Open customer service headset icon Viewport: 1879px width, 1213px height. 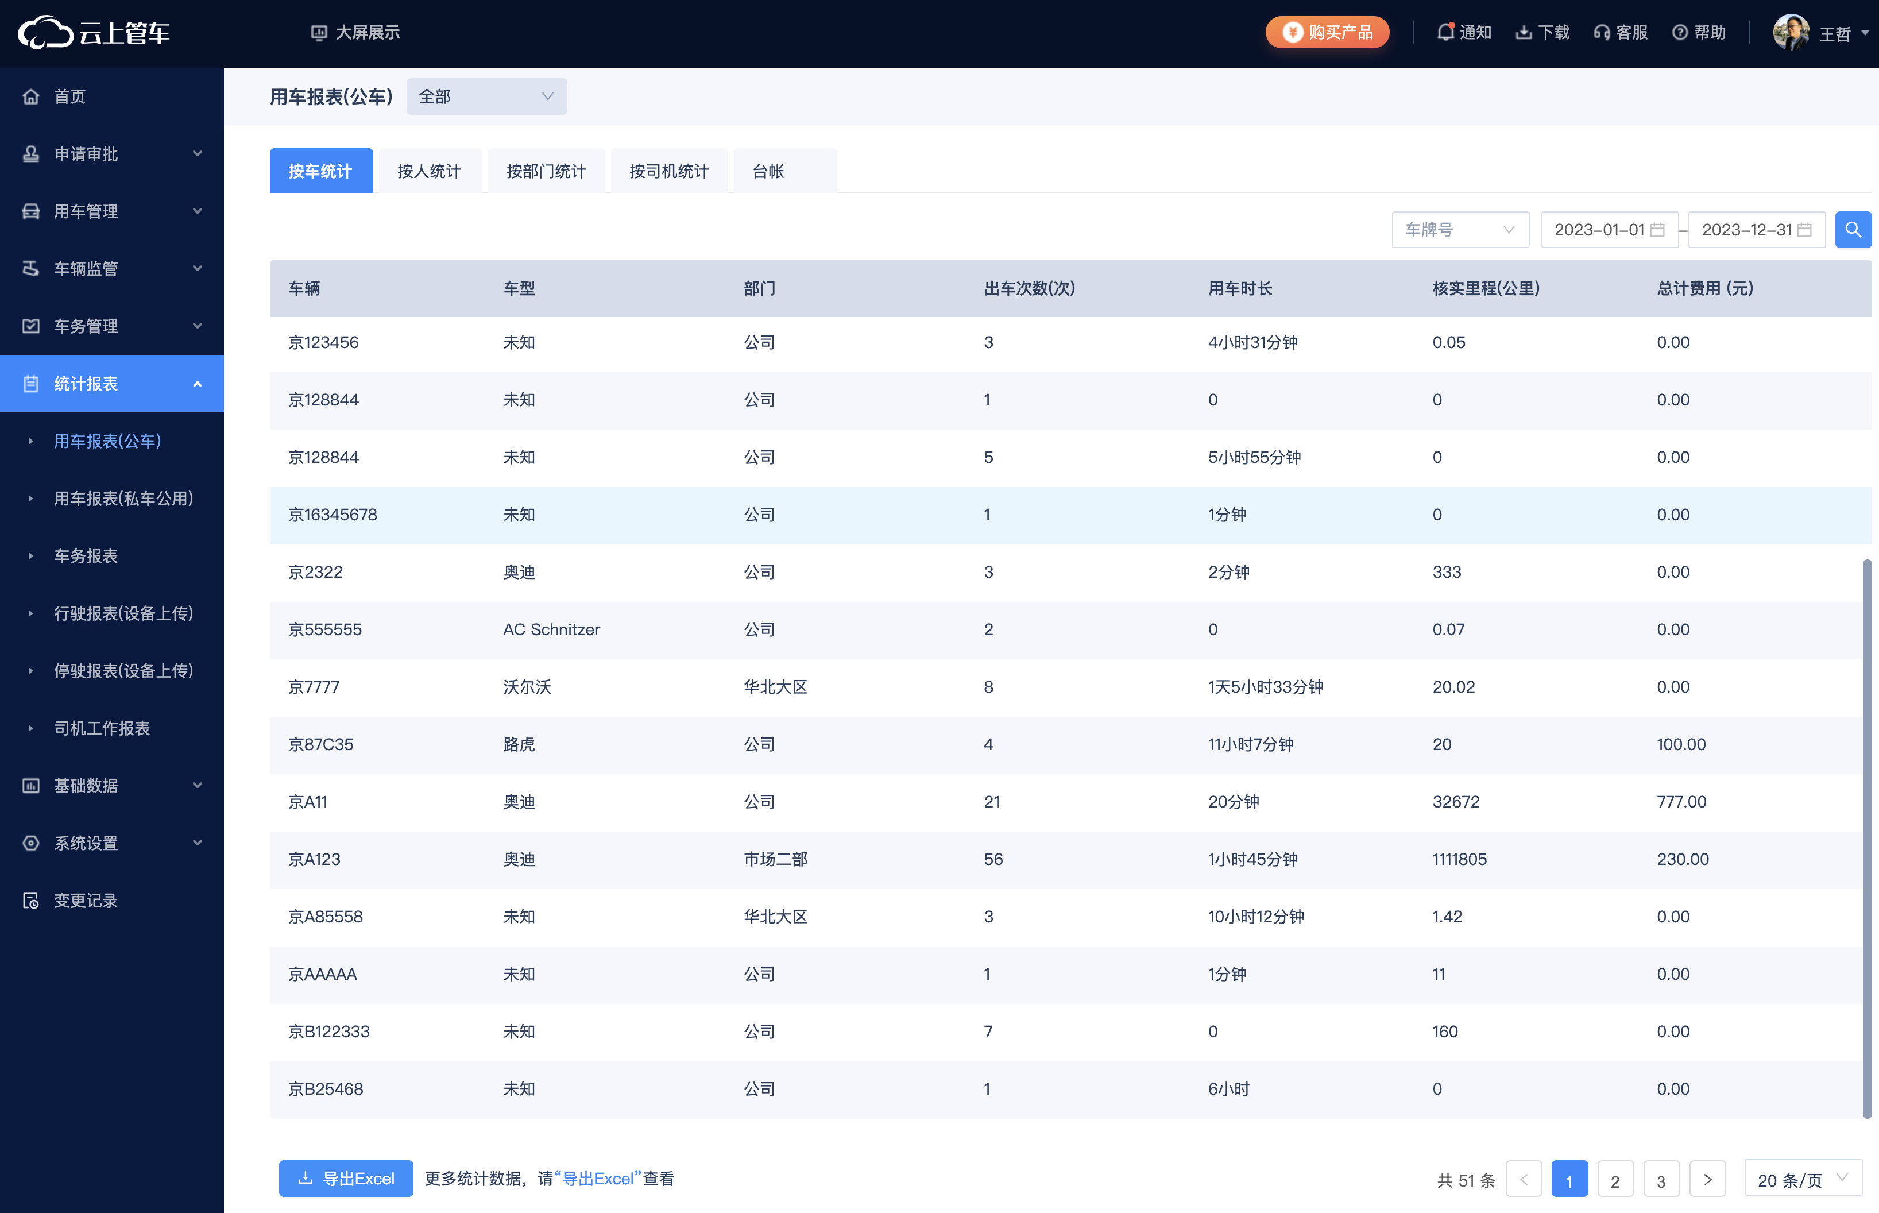pos(1601,32)
